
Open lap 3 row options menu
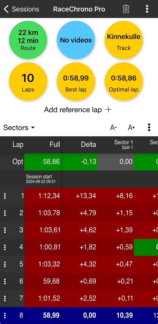pos(5,230)
